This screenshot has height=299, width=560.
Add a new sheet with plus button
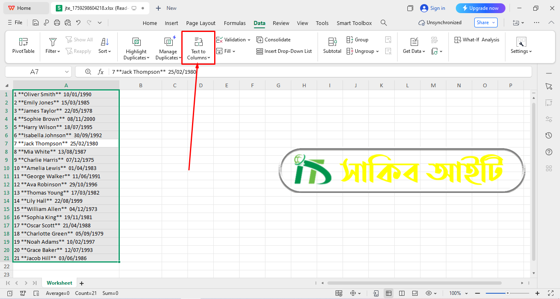pos(82,283)
